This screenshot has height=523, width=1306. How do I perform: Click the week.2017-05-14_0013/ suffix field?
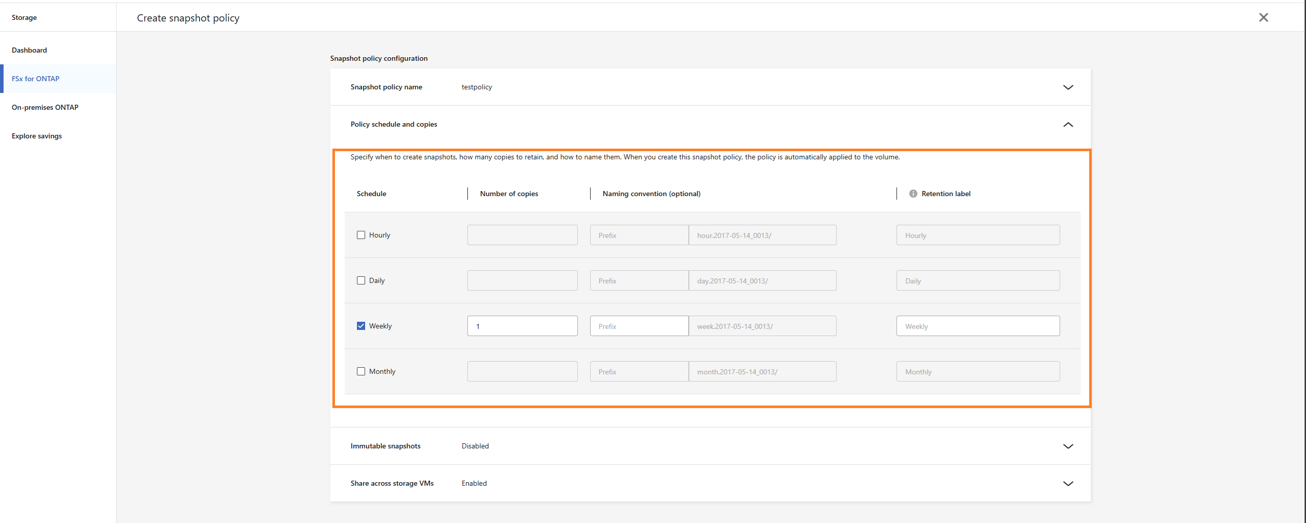point(762,326)
